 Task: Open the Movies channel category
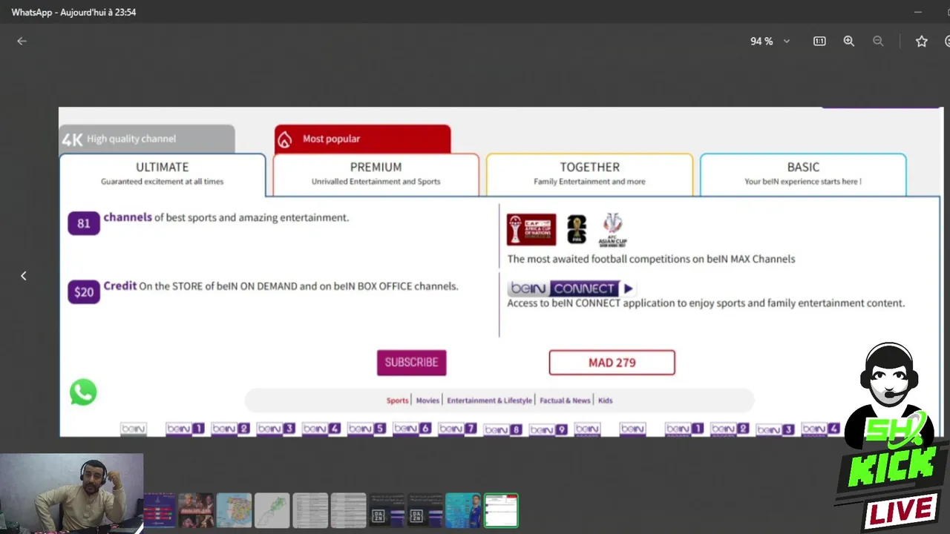click(x=427, y=400)
